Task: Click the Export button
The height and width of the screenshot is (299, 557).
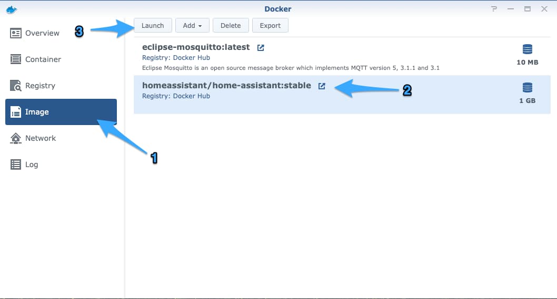Action: pos(270,25)
